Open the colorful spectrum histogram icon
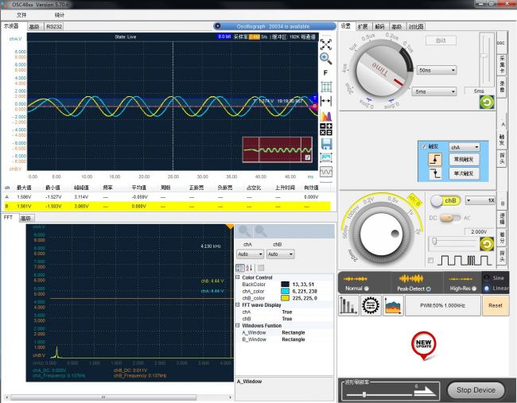Viewport: 517px width, 403px height. tap(326, 116)
